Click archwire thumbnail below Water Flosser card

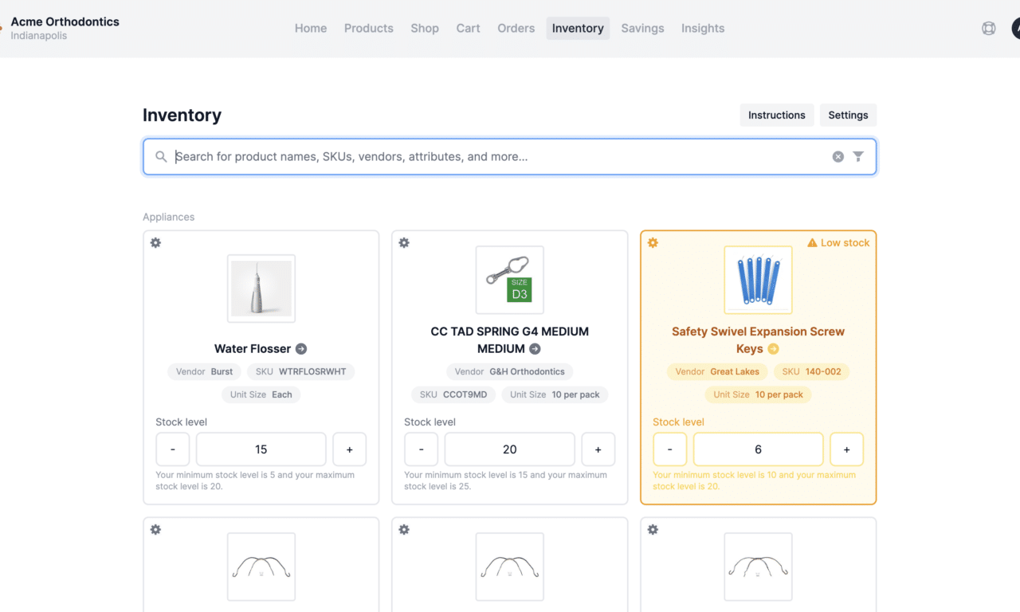click(x=261, y=567)
